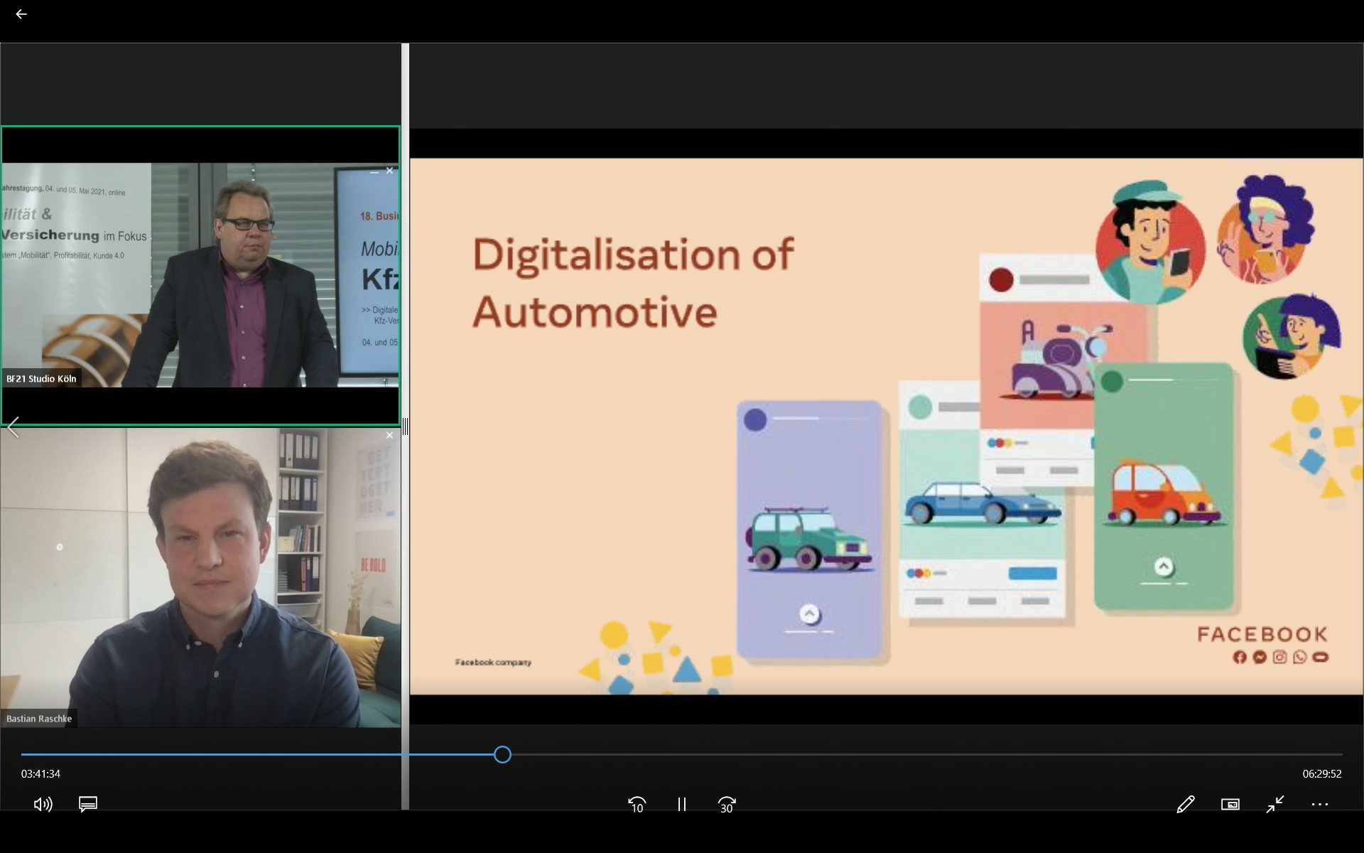Open the three-dot more options menu

click(1319, 804)
